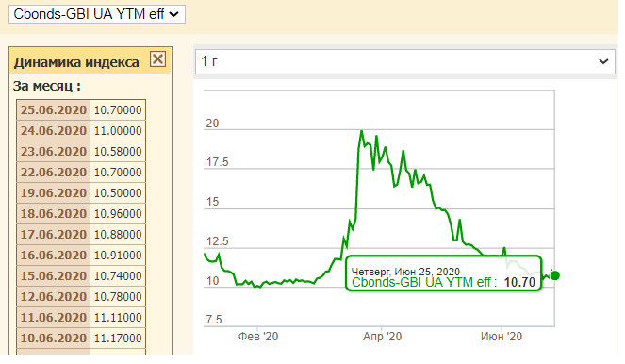625x364 pixels.
Task: Click the green data point on the chart
Action: point(554,275)
